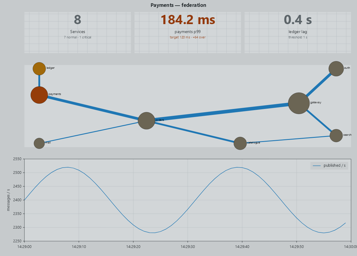Click the "ledger lag" card label
The image size is (357, 256).
coord(298,32)
